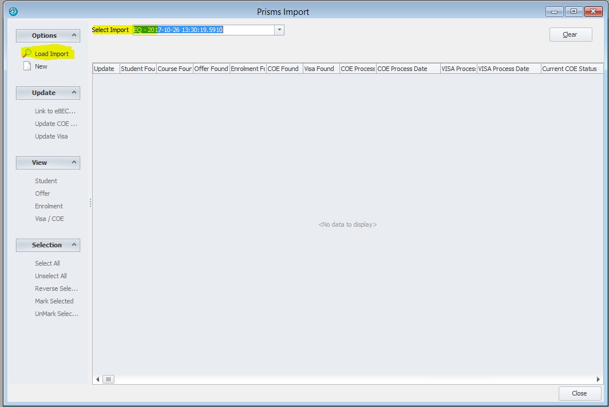Open Visa / COE view

49,219
